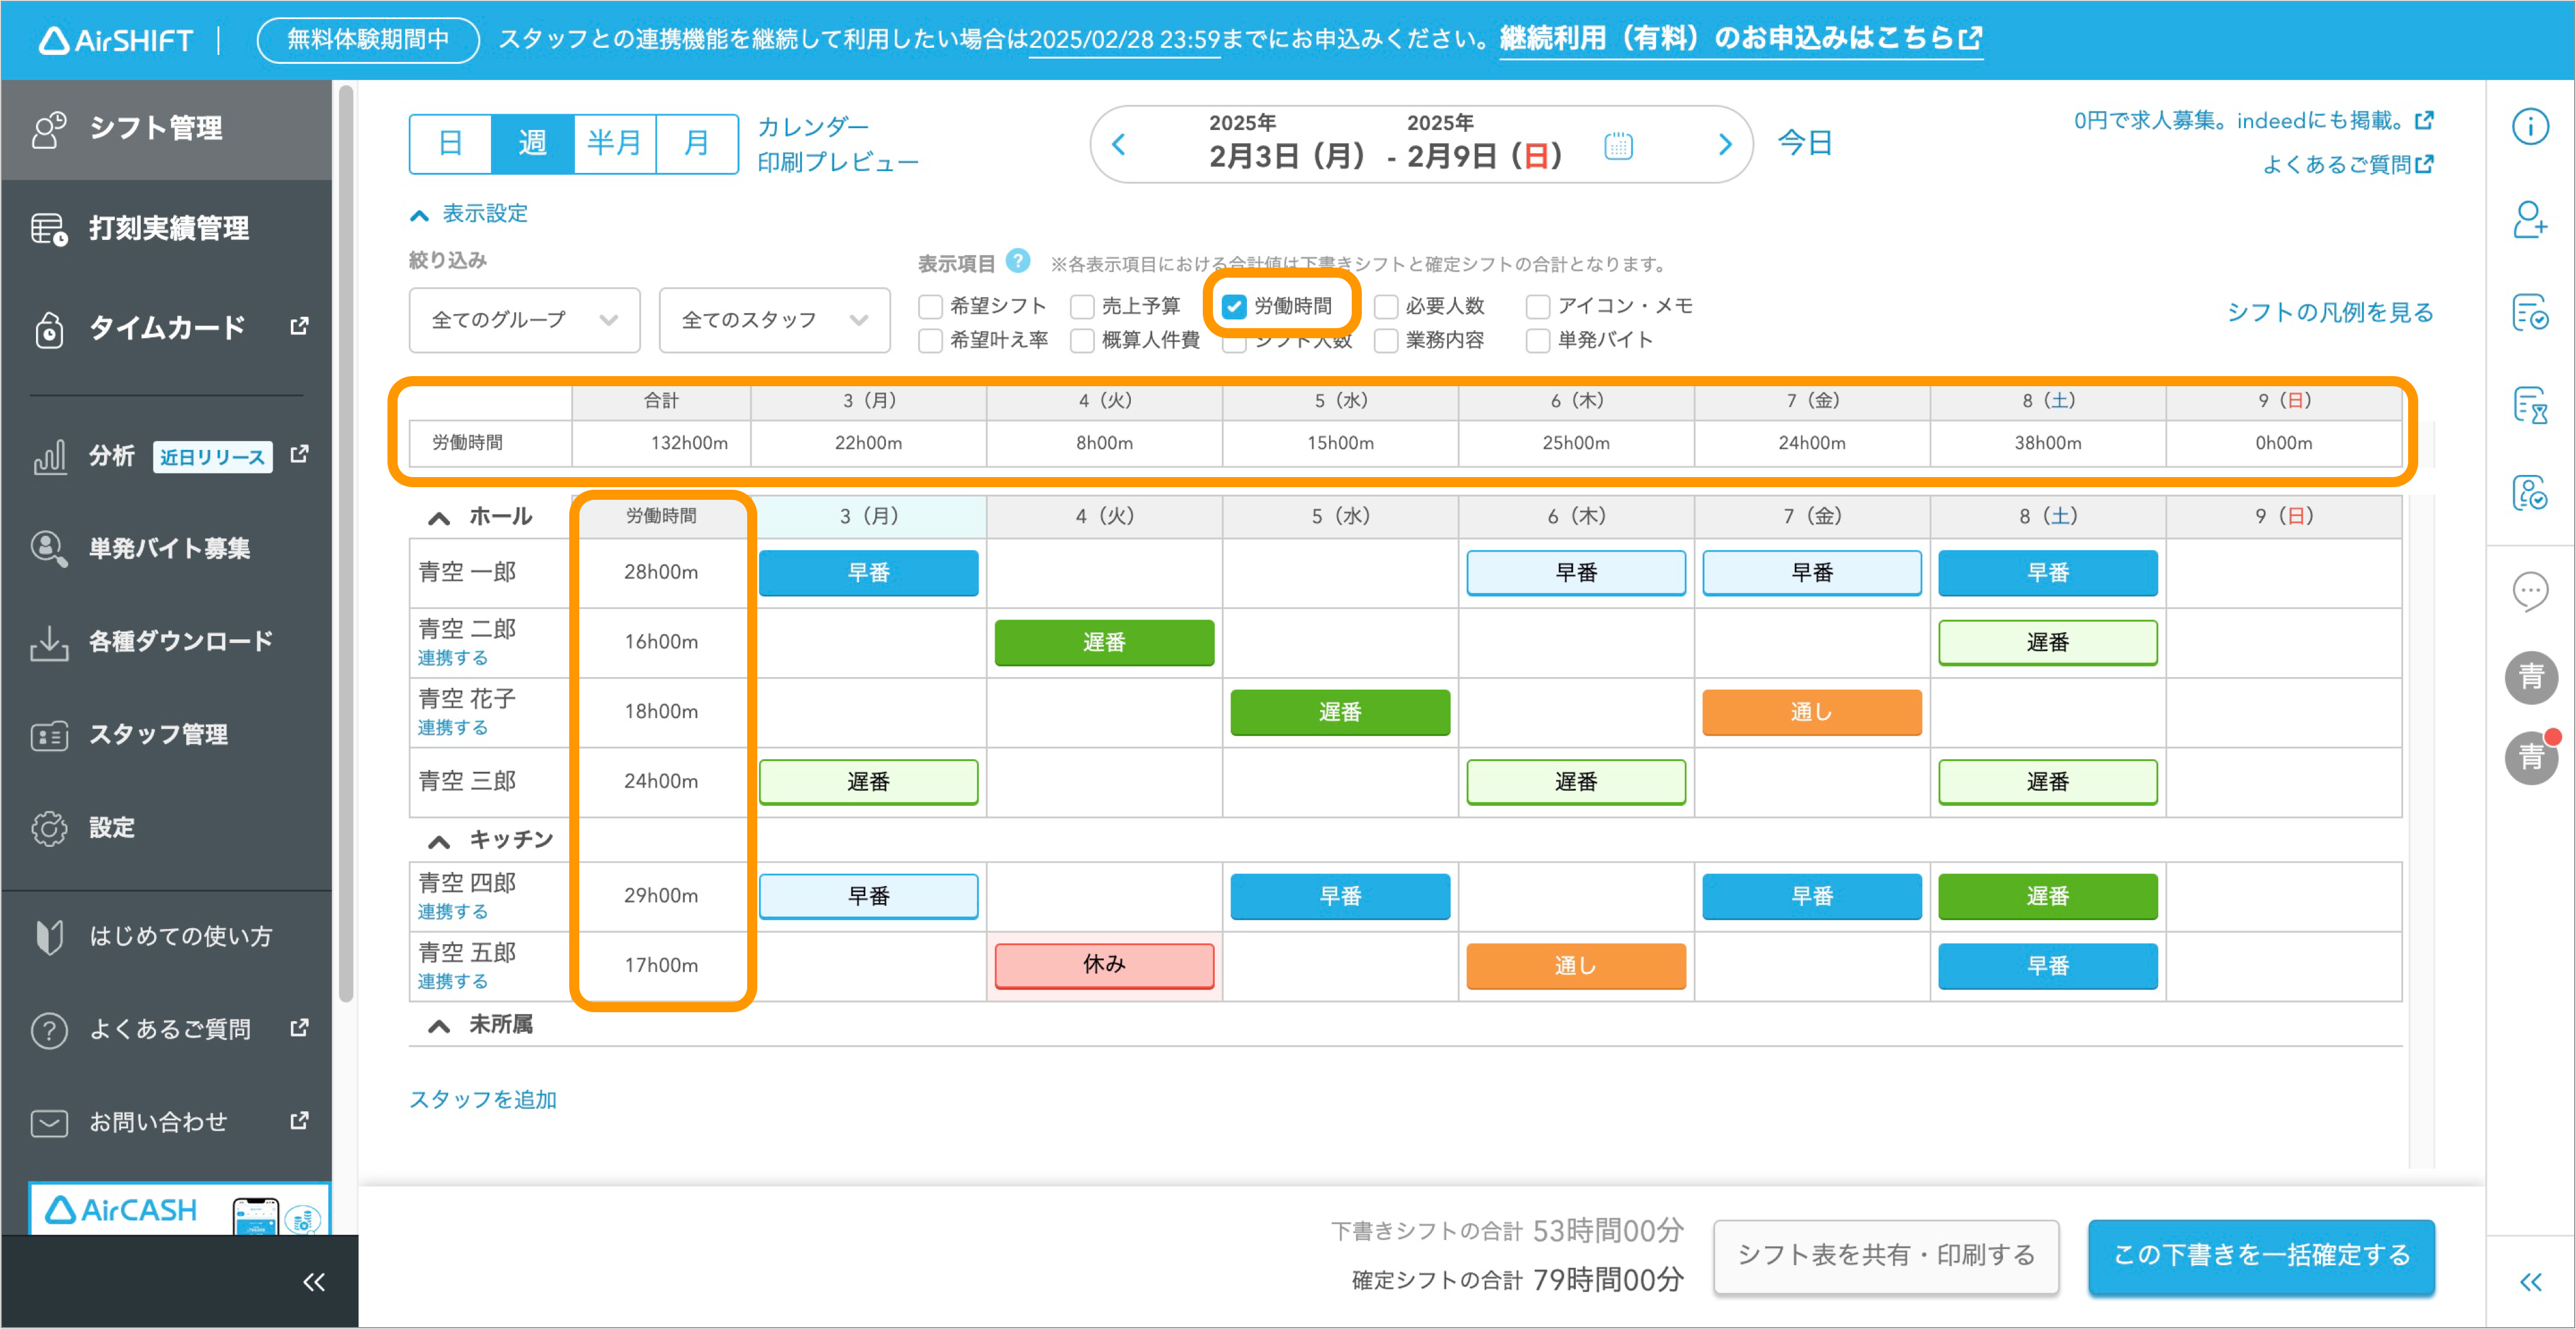
Task: Toggle アイコン・メモ checkbox
Action: (x=1538, y=306)
